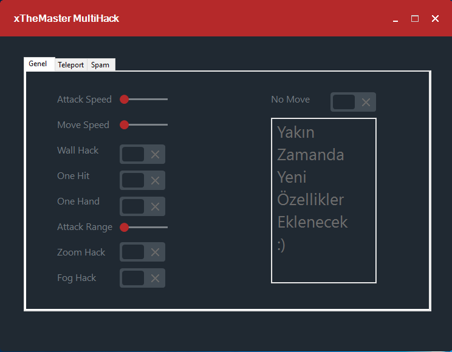This screenshot has height=352, width=452.
Task: Click the Move Speed label
Action: point(83,125)
